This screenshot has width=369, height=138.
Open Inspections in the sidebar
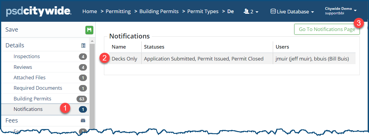pos(27,56)
